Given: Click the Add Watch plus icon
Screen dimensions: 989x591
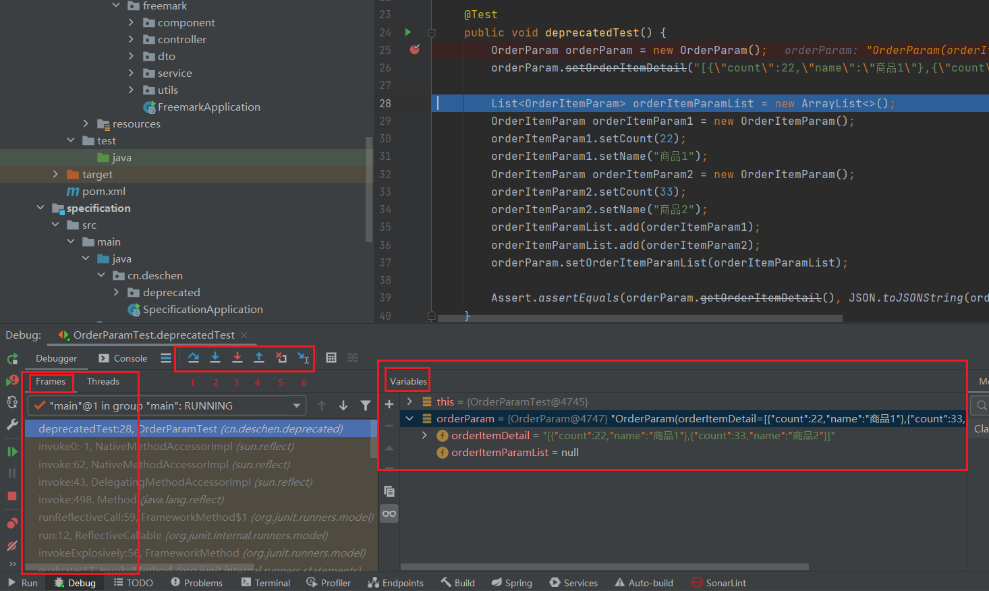Looking at the screenshot, I should click(x=389, y=403).
